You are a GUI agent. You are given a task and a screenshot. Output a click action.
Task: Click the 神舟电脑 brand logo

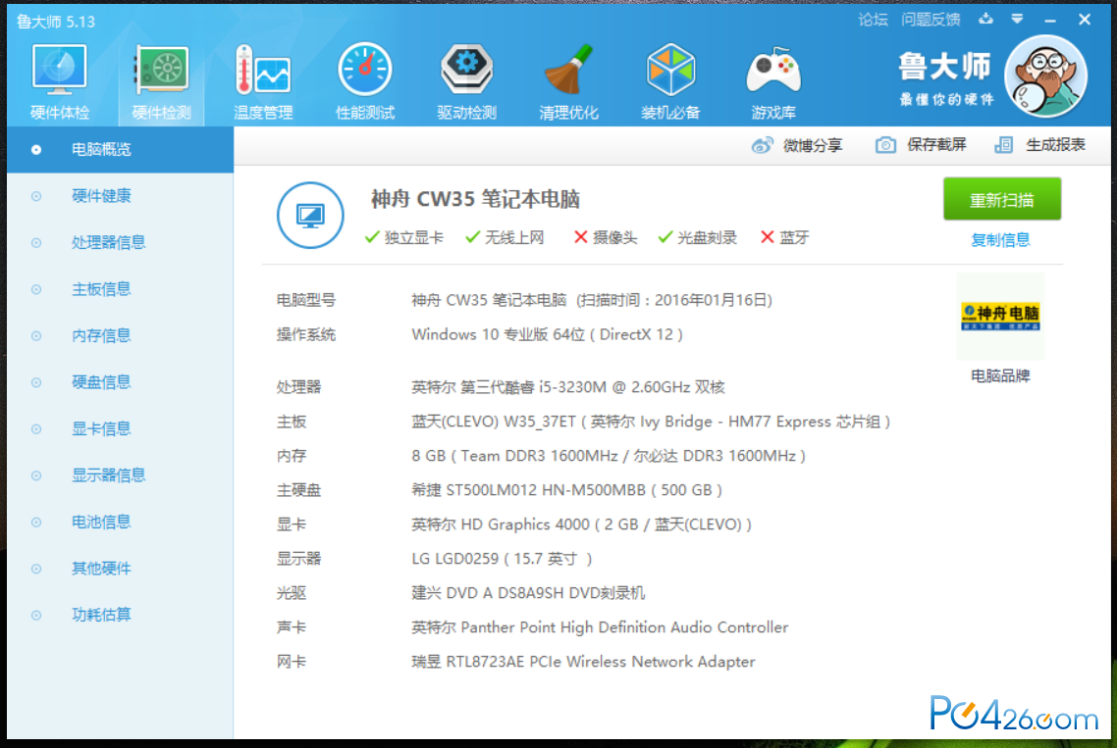pyautogui.click(x=1000, y=316)
